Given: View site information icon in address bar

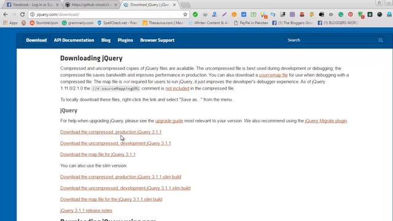Looking at the screenshot, I should [33, 15].
